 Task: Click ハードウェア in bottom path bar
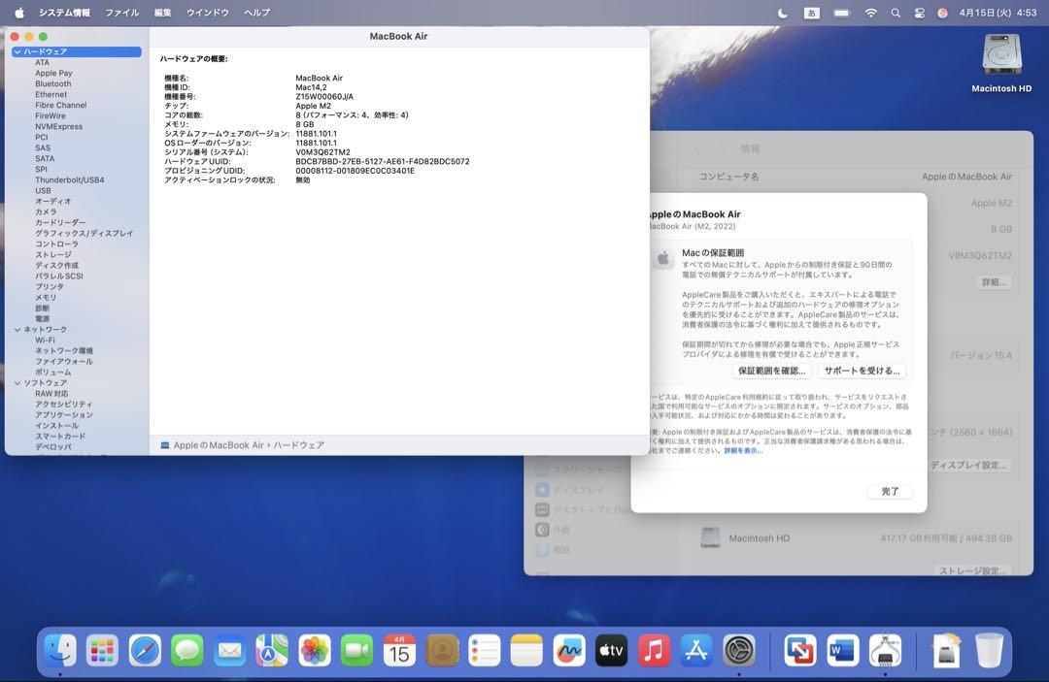coord(298,445)
